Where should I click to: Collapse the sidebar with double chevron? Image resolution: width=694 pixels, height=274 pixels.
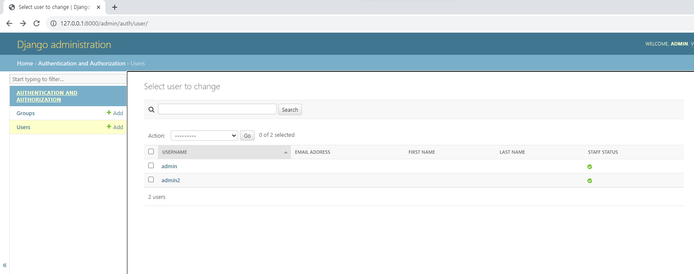tap(5, 265)
